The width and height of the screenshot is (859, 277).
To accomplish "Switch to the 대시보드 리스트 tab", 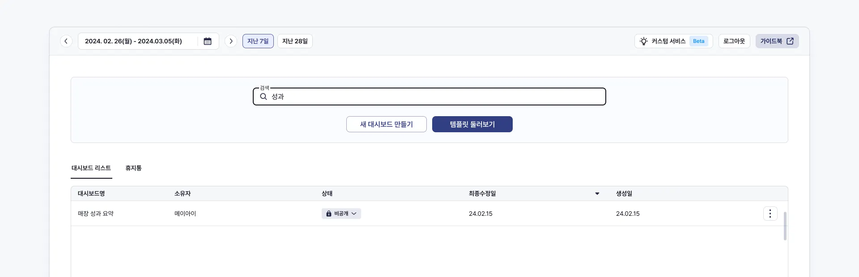I will coord(91,168).
